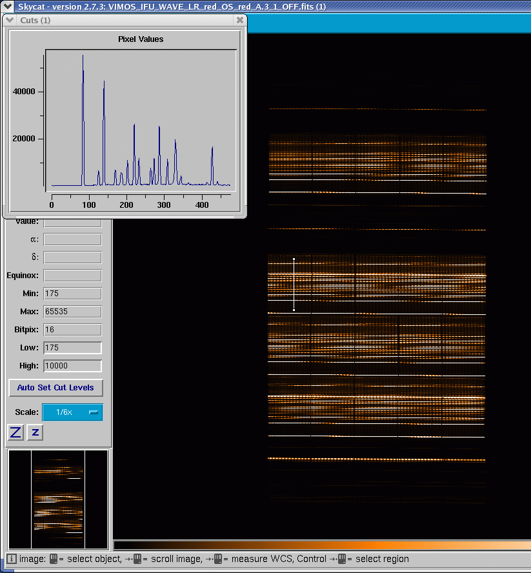Open the Scale 1/6x dropdown
This screenshot has height=573, width=531.
tap(72, 412)
